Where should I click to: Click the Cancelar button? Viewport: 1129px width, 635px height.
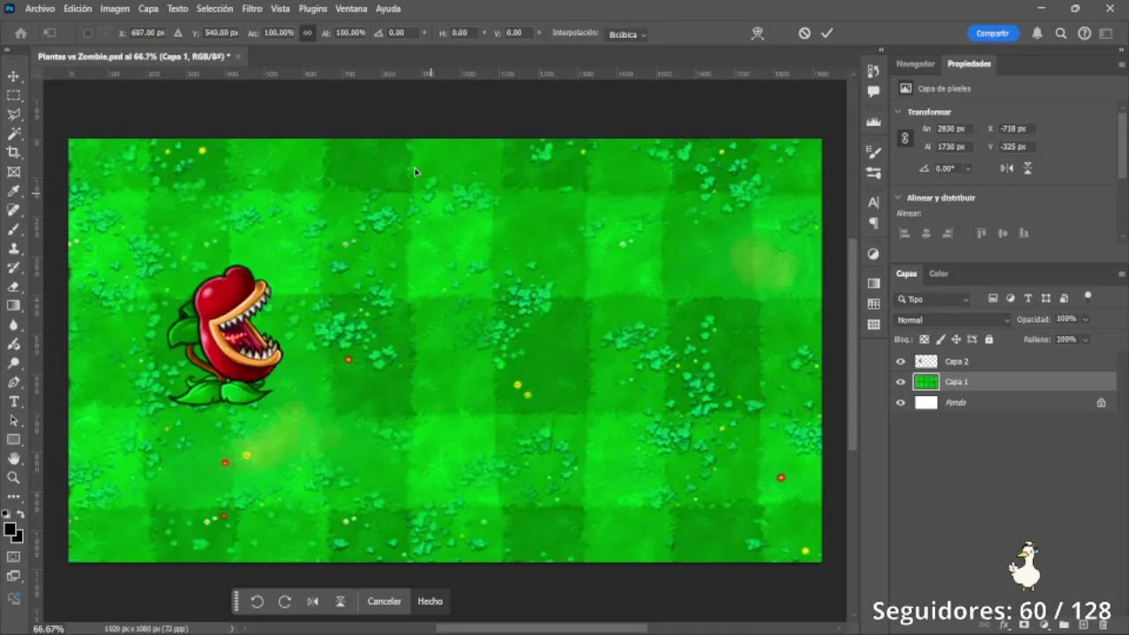pyautogui.click(x=385, y=601)
